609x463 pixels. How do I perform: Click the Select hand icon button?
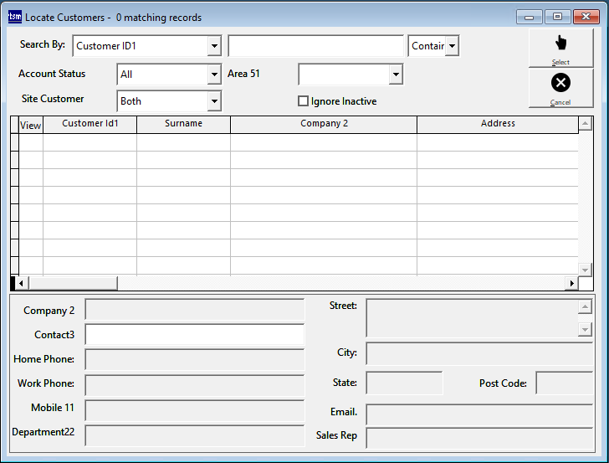pos(560,47)
